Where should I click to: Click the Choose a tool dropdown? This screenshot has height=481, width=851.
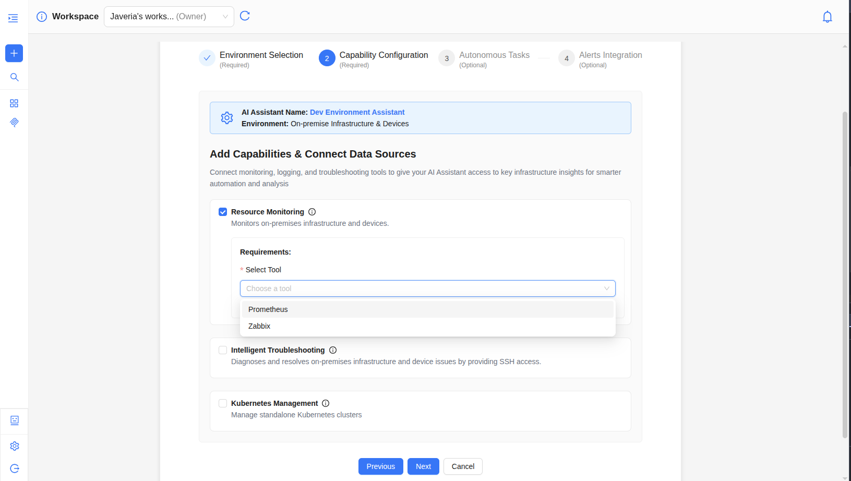pos(427,288)
